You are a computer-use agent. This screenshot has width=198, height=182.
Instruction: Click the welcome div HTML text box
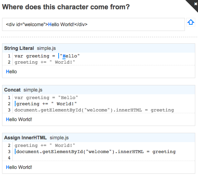(93, 24)
